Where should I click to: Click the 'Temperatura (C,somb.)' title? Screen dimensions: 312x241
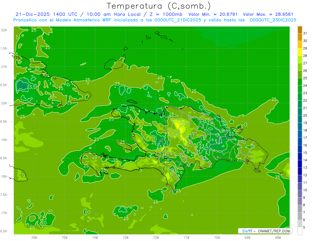click(159, 6)
